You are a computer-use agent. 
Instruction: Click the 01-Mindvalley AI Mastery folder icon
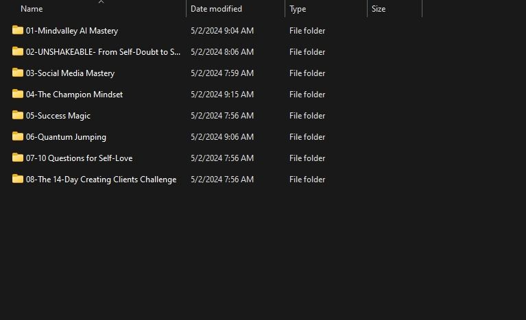click(18, 30)
